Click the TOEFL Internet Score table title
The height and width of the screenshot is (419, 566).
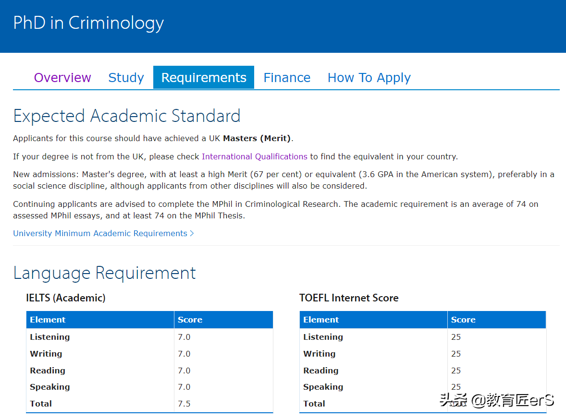(349, 298)
